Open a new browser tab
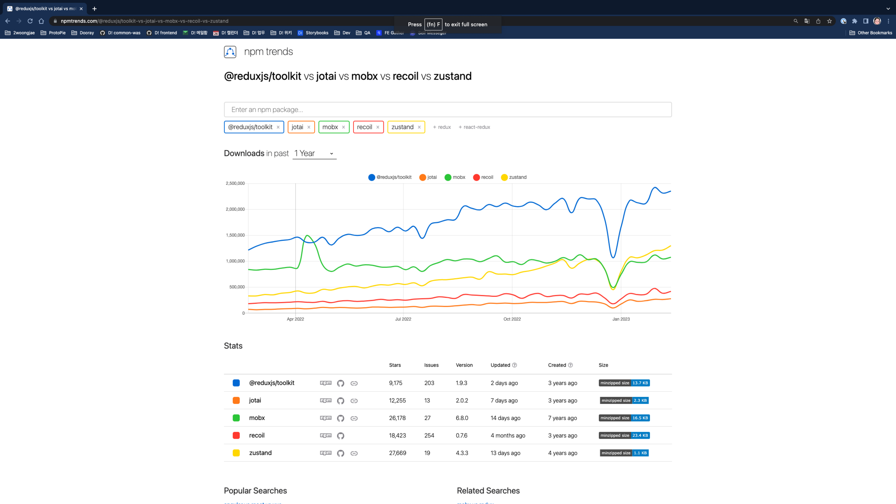The image size is (896, 504). pyautogui.click(x=94, y=9)
